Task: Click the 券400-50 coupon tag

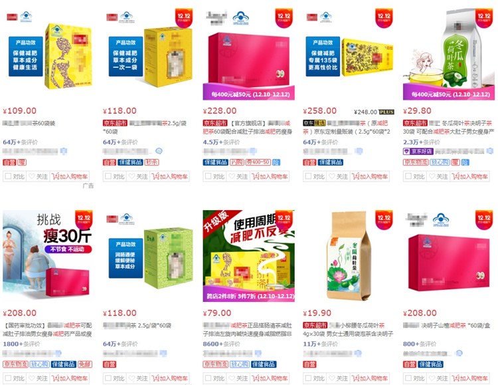Action: 258,162
